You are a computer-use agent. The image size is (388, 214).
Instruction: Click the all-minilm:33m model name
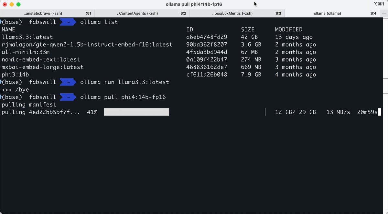[26, 52]
